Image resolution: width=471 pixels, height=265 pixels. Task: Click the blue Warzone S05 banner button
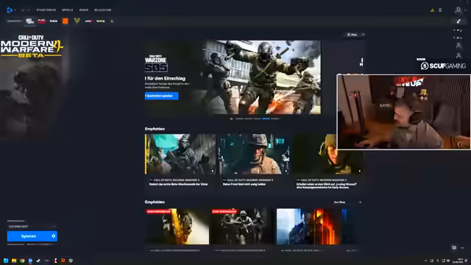162,96
